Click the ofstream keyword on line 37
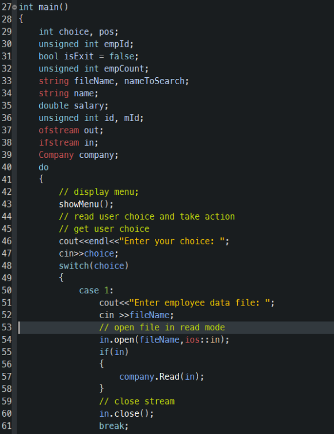Image resolution: width=334 pixels, height=434 pixels. pos(59,130)
